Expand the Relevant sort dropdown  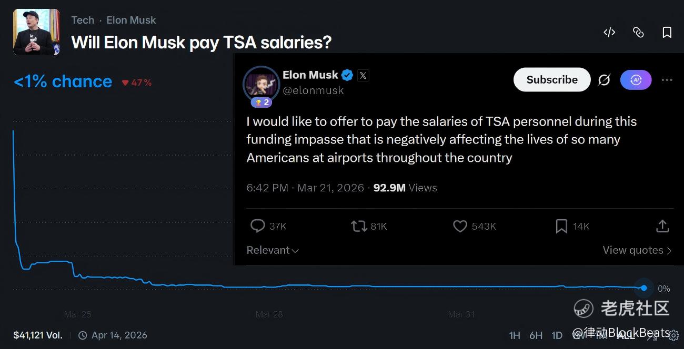click(273, 250)
